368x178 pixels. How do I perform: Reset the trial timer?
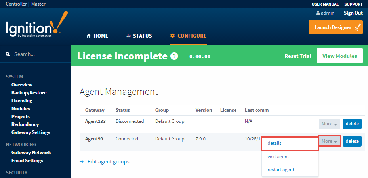pyautogui.click(x=297, y=56)
